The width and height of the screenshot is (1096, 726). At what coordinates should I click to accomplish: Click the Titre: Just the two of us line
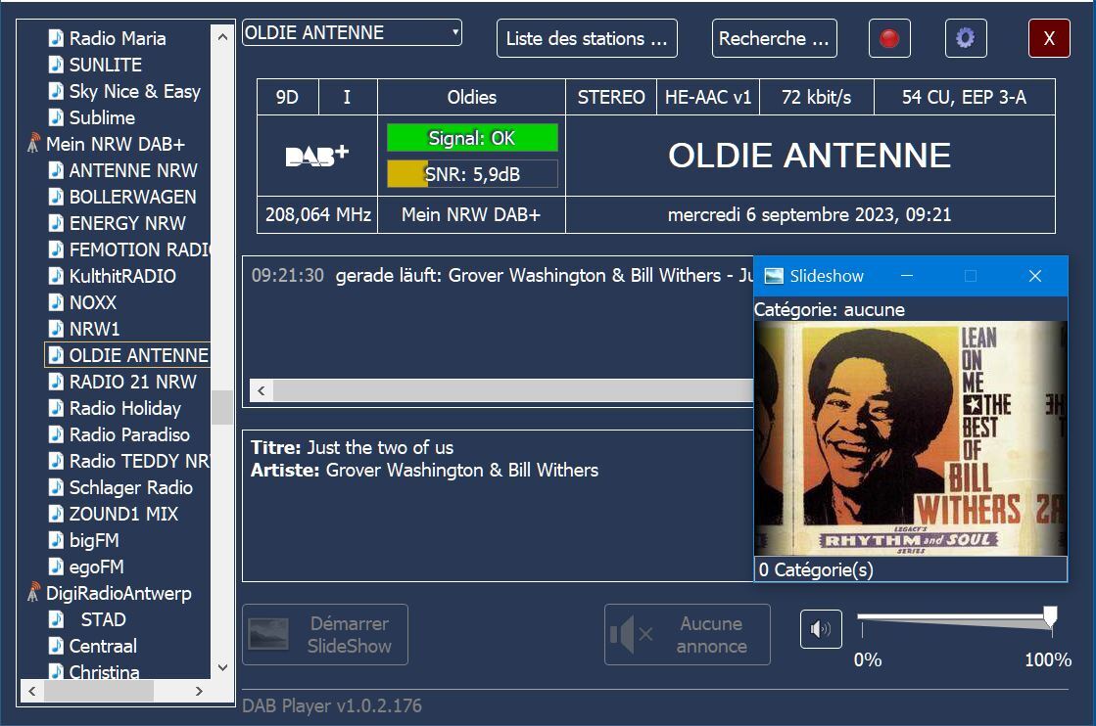coord(353,447)
